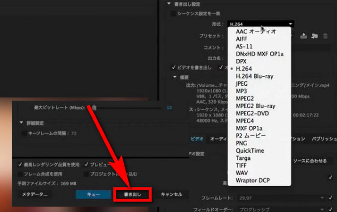
Task: Click the save preset icon
Action: click(x=304, y=36)
